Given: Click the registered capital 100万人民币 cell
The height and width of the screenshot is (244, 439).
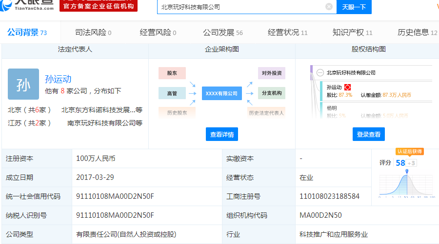Looking at the screenshot, I should click(147, 158).
